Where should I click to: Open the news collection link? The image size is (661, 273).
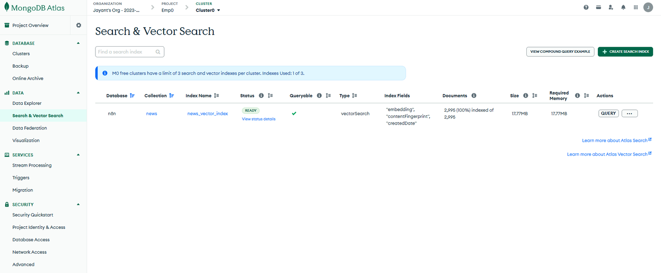[152, 114]
